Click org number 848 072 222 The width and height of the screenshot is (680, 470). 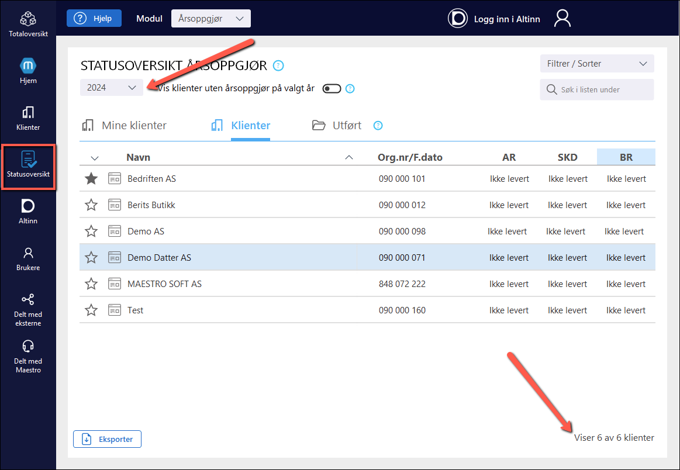pyautogui.click(x=402, y=284)
